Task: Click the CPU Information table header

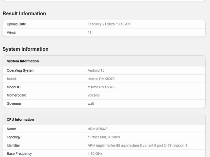Action: [x=20, y=120]
